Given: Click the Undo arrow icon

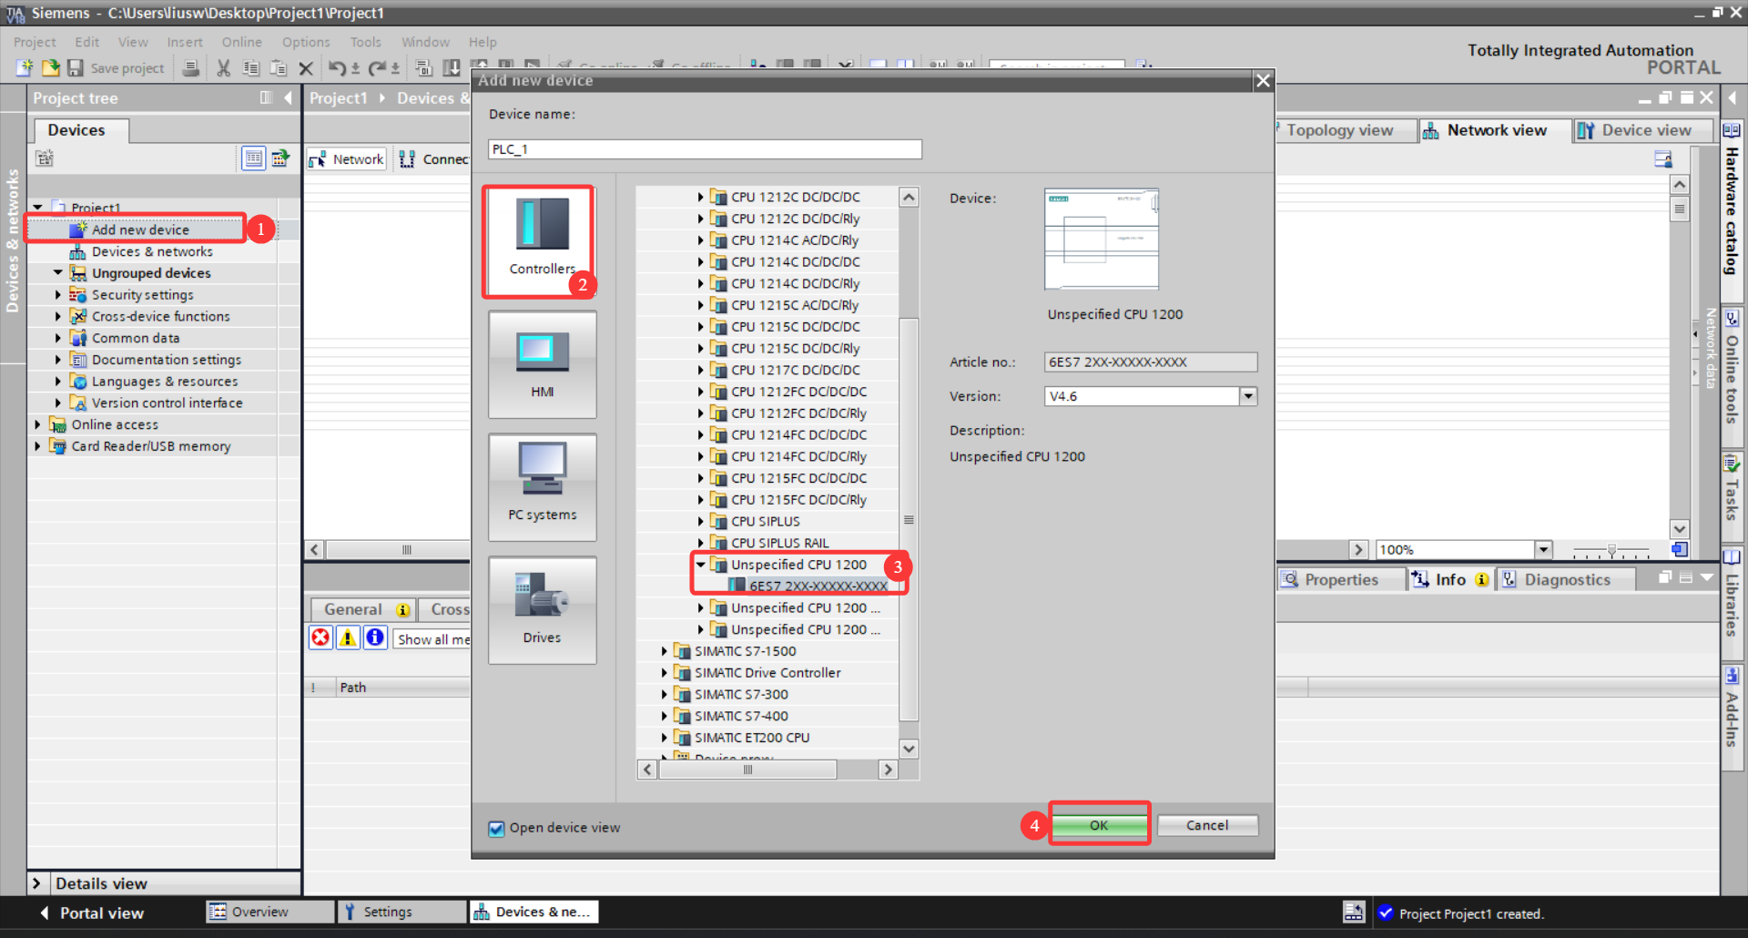Looking at the screenshot, I should 337,67.
